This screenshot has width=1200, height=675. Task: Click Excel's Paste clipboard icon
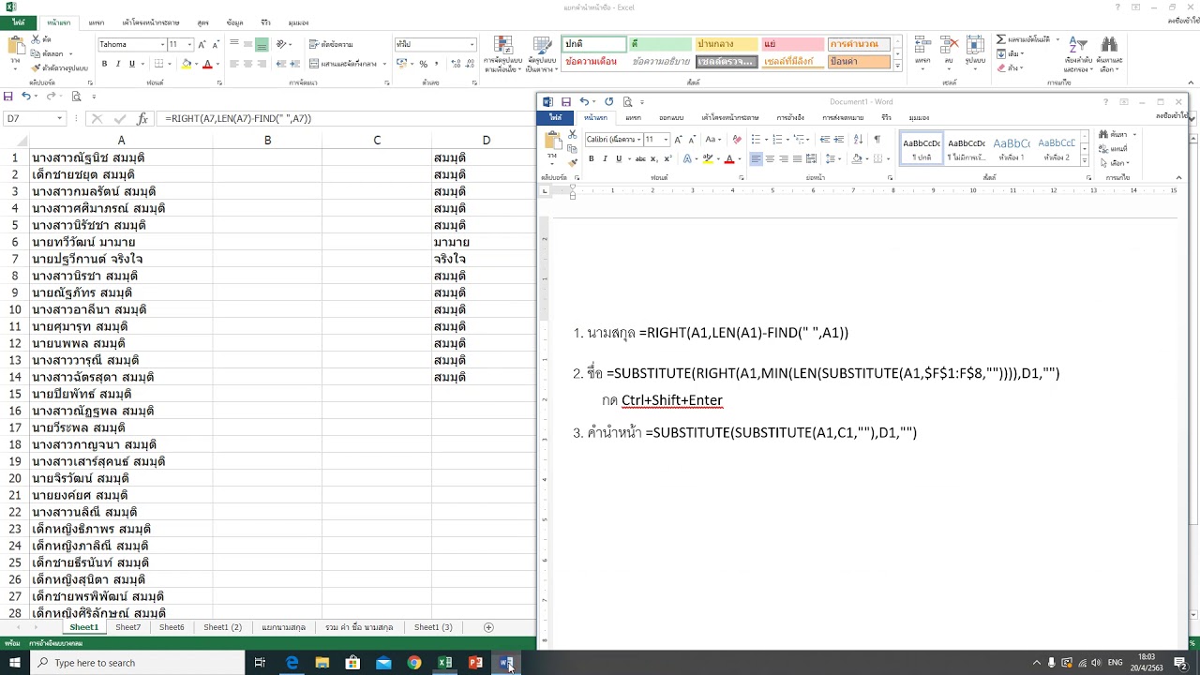coord(15,46)
